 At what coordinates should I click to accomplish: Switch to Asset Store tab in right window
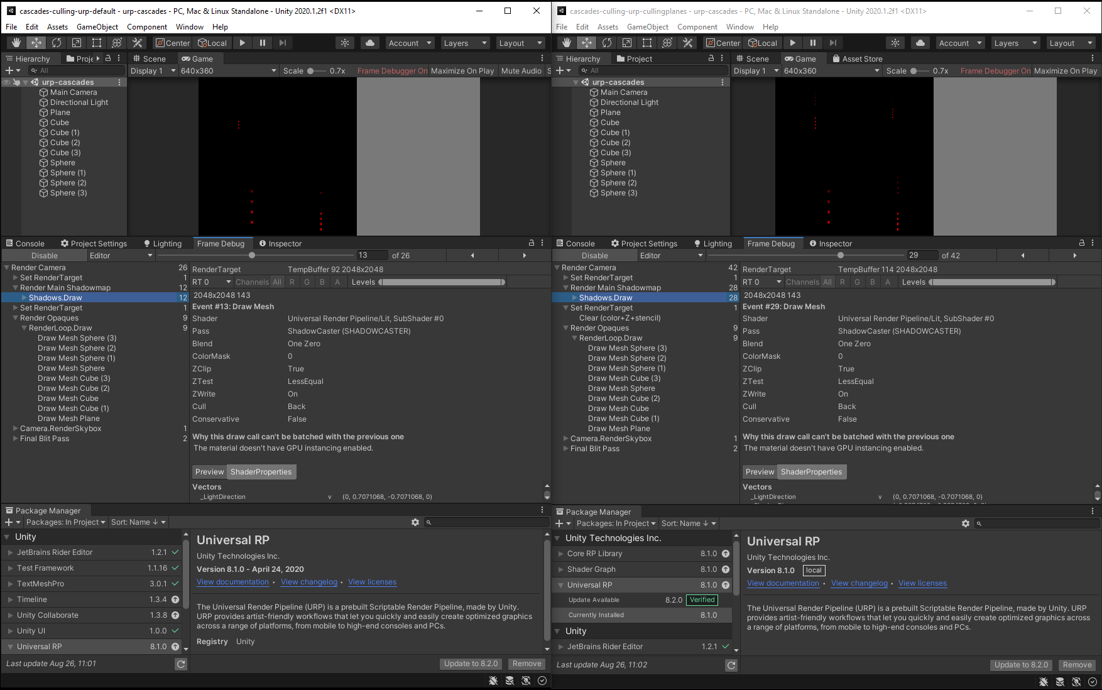click(857, 58)
